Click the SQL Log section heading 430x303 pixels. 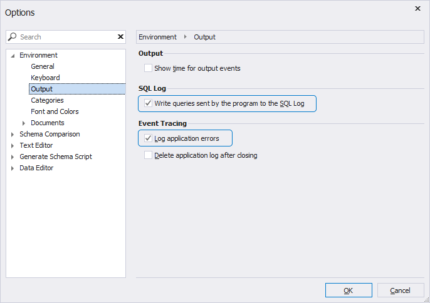pos(152,88)
